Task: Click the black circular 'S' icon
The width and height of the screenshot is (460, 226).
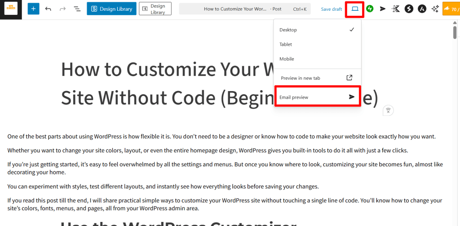Action: (x=409, y=9)
